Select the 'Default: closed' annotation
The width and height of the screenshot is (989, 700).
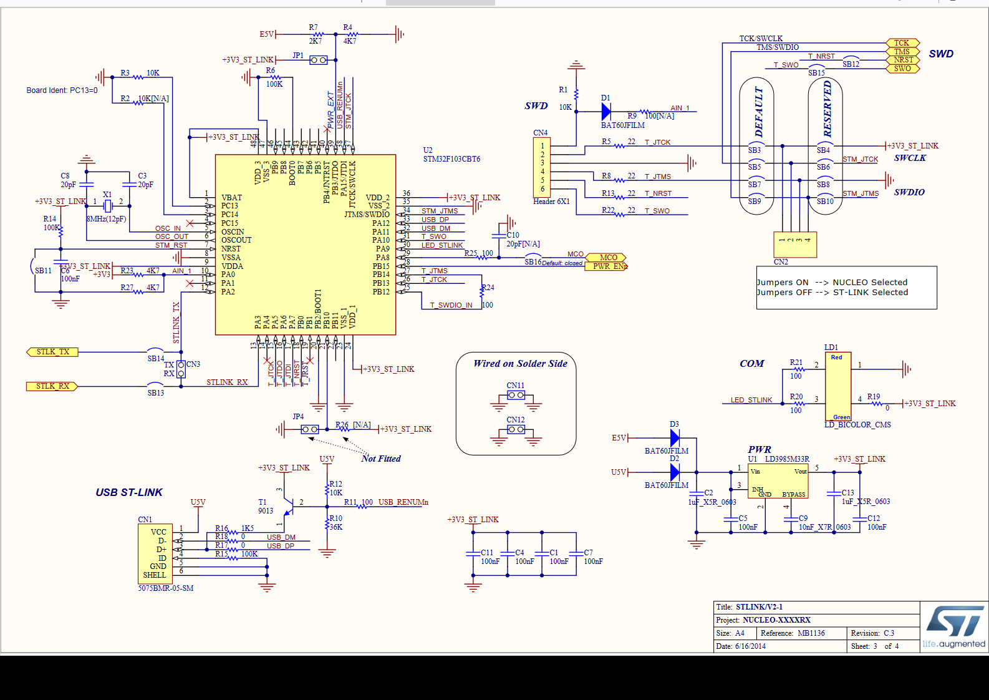pyautogui.click(x=562, y=263)
